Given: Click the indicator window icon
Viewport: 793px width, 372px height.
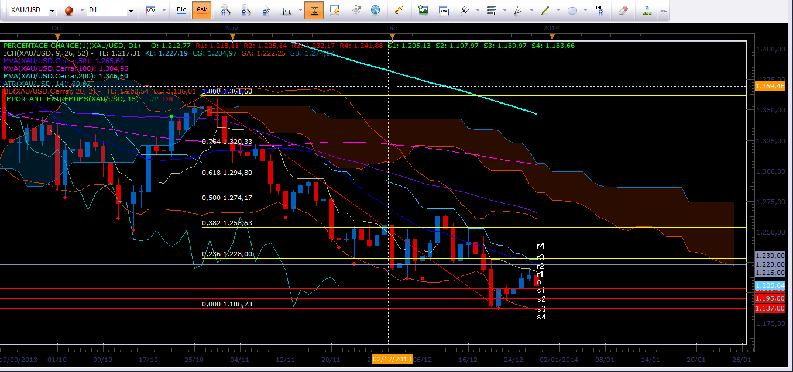Looking at the screenshot, I should (x=444, y=10).
